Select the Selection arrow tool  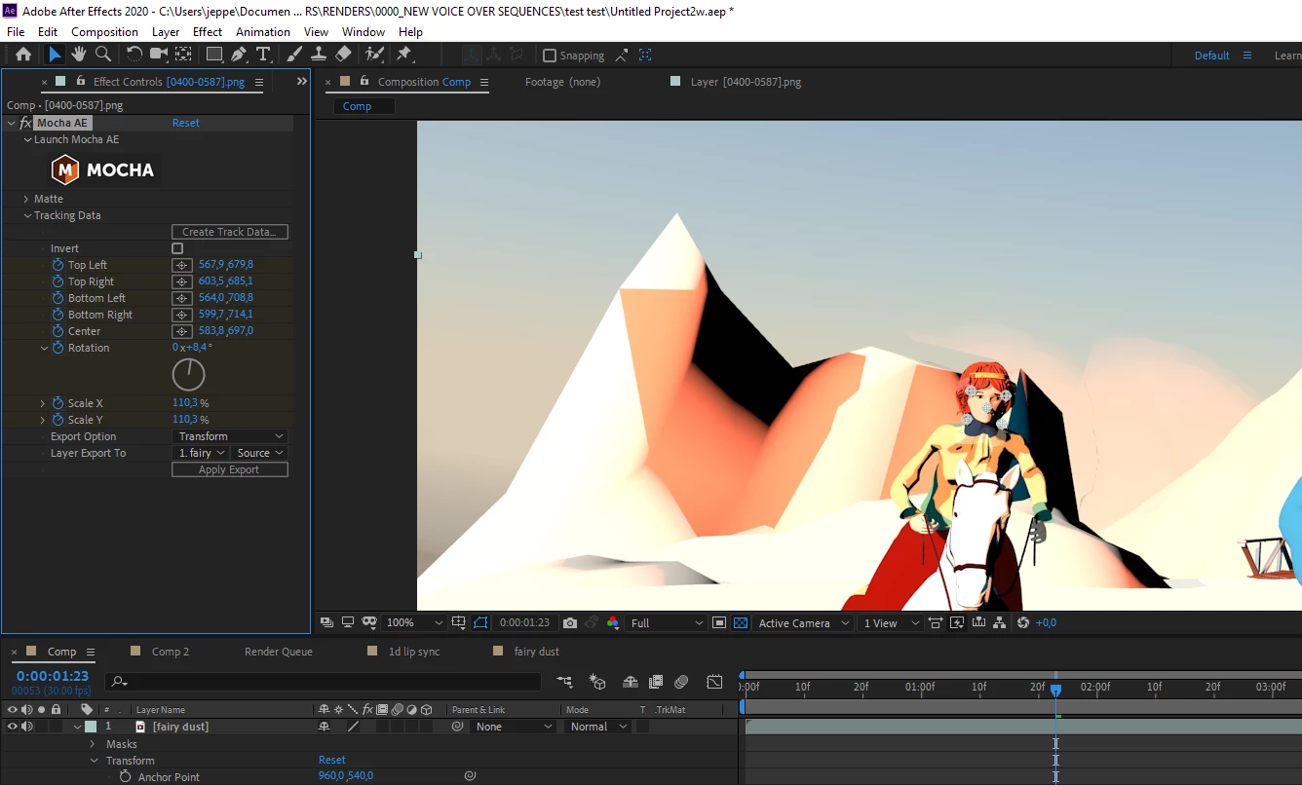(x=55, y=55)
